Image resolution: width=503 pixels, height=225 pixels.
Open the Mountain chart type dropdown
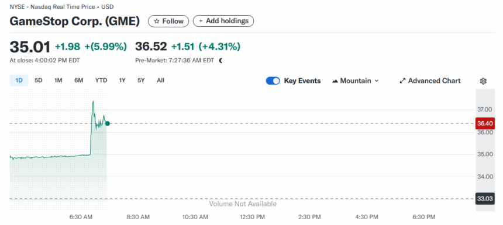click(x=355, y=81)
